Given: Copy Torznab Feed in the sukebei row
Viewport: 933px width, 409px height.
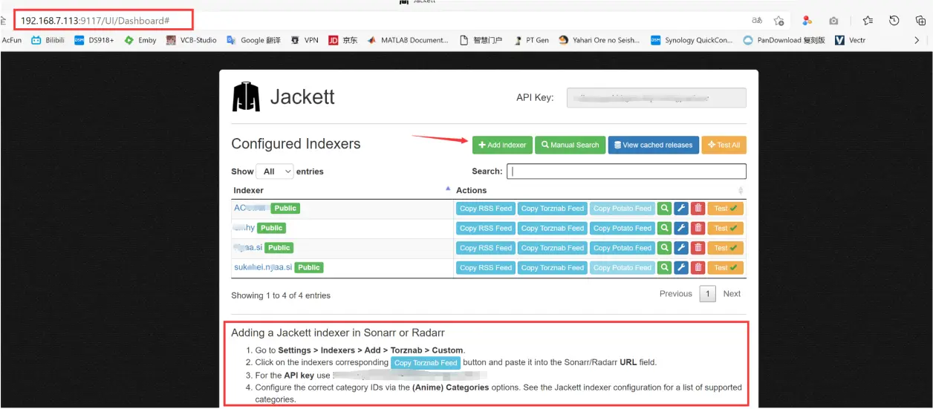Looking at the screenshot, I should click(x=553, y=267).
